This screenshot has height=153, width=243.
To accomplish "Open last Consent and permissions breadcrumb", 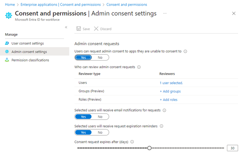I will tap(127, 4).
